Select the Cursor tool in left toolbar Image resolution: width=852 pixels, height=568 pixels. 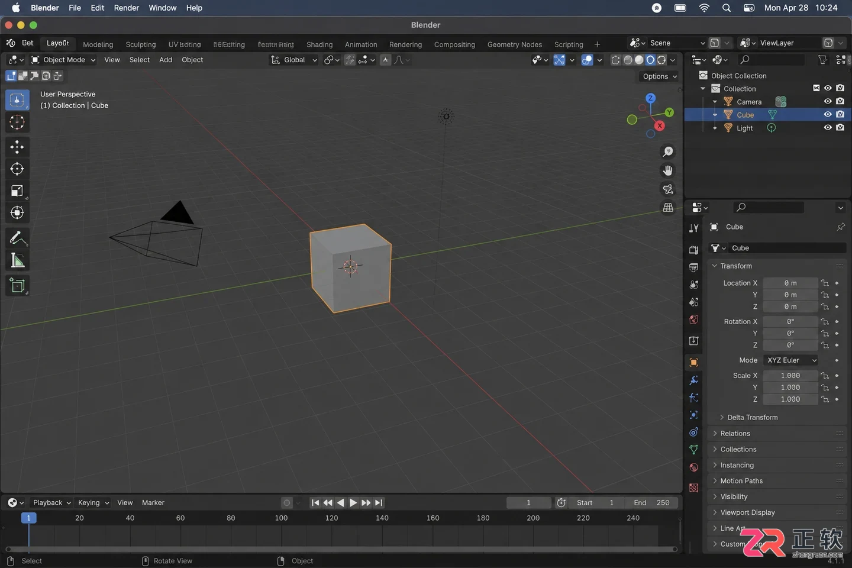[x=17, y=122]
